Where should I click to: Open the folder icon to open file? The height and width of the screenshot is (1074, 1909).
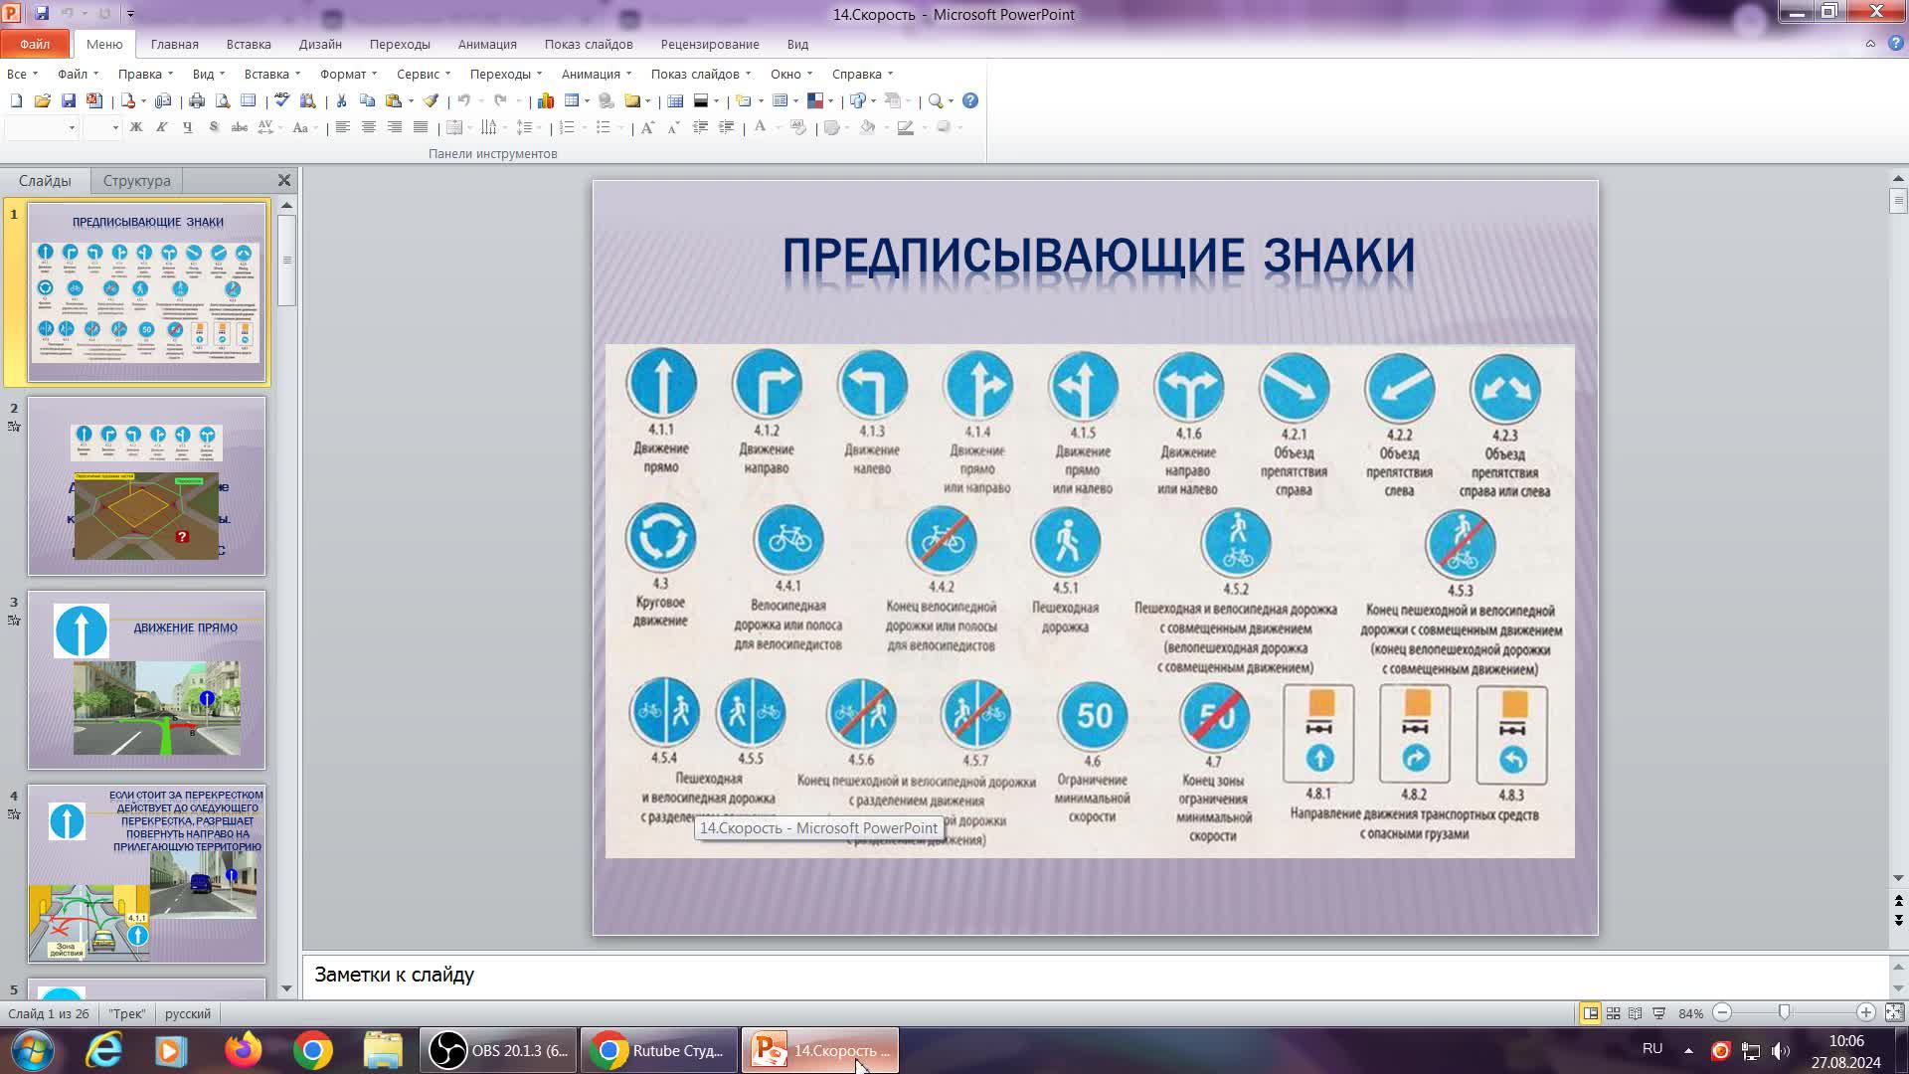pyautogui.click(x=42, y=100)
